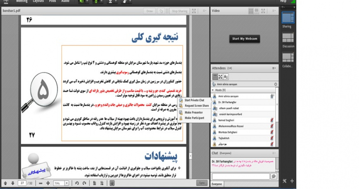Switch the video pod to grid view
Screen dimensions: 359x189
pos(251,11)
